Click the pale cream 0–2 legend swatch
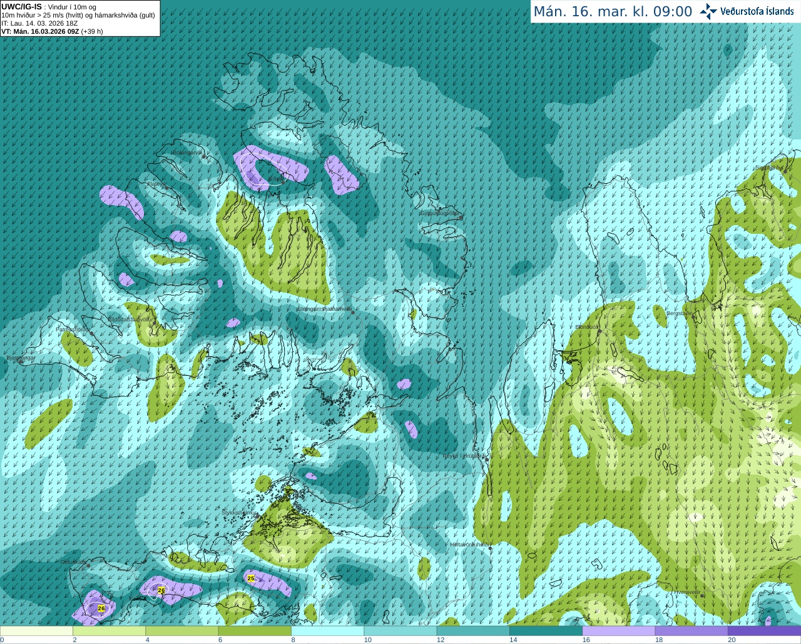Screen dimensions: 801x644 pos(36,631)
